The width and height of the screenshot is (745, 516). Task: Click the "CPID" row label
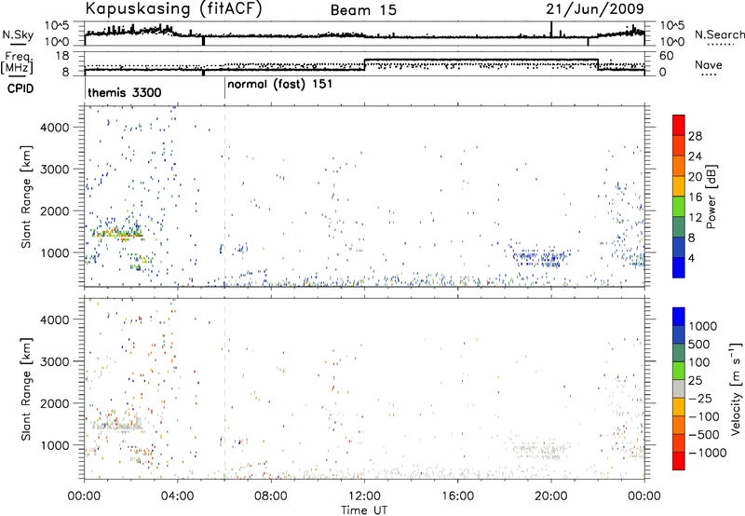[x=20, y=88]
